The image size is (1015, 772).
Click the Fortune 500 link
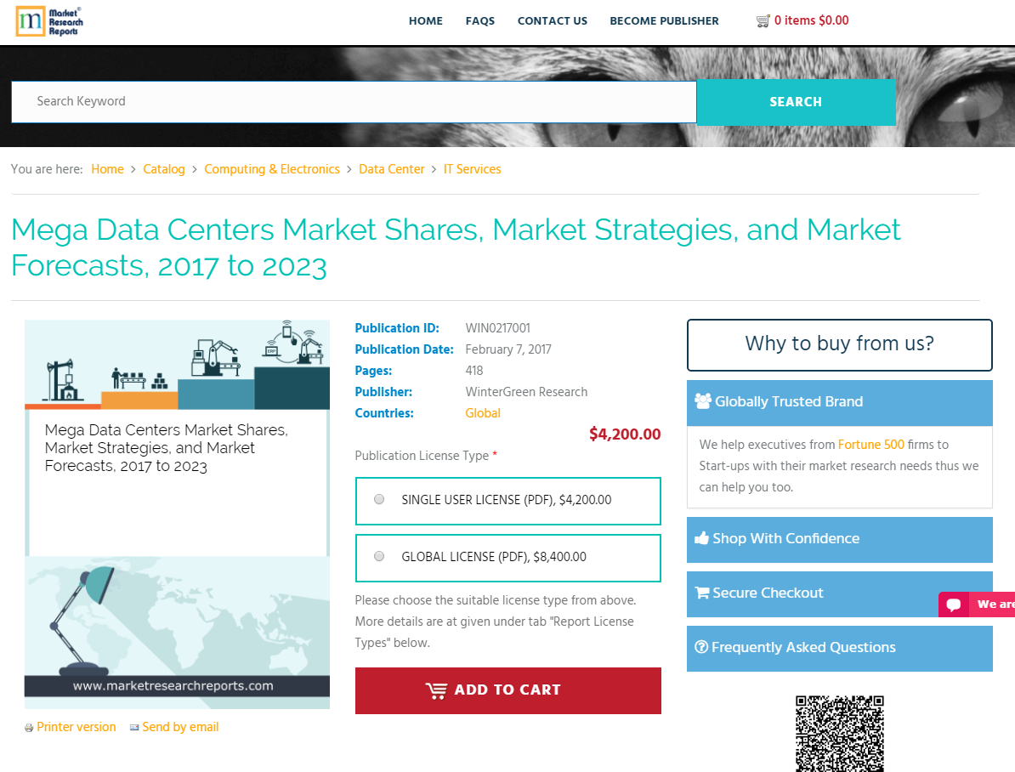pyautogui.click(x=871, y=444)
